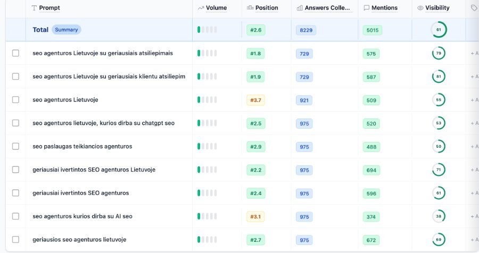Click the orange #3.7 position badge
The image size is (479, 253).
click(x=255, y=100)
